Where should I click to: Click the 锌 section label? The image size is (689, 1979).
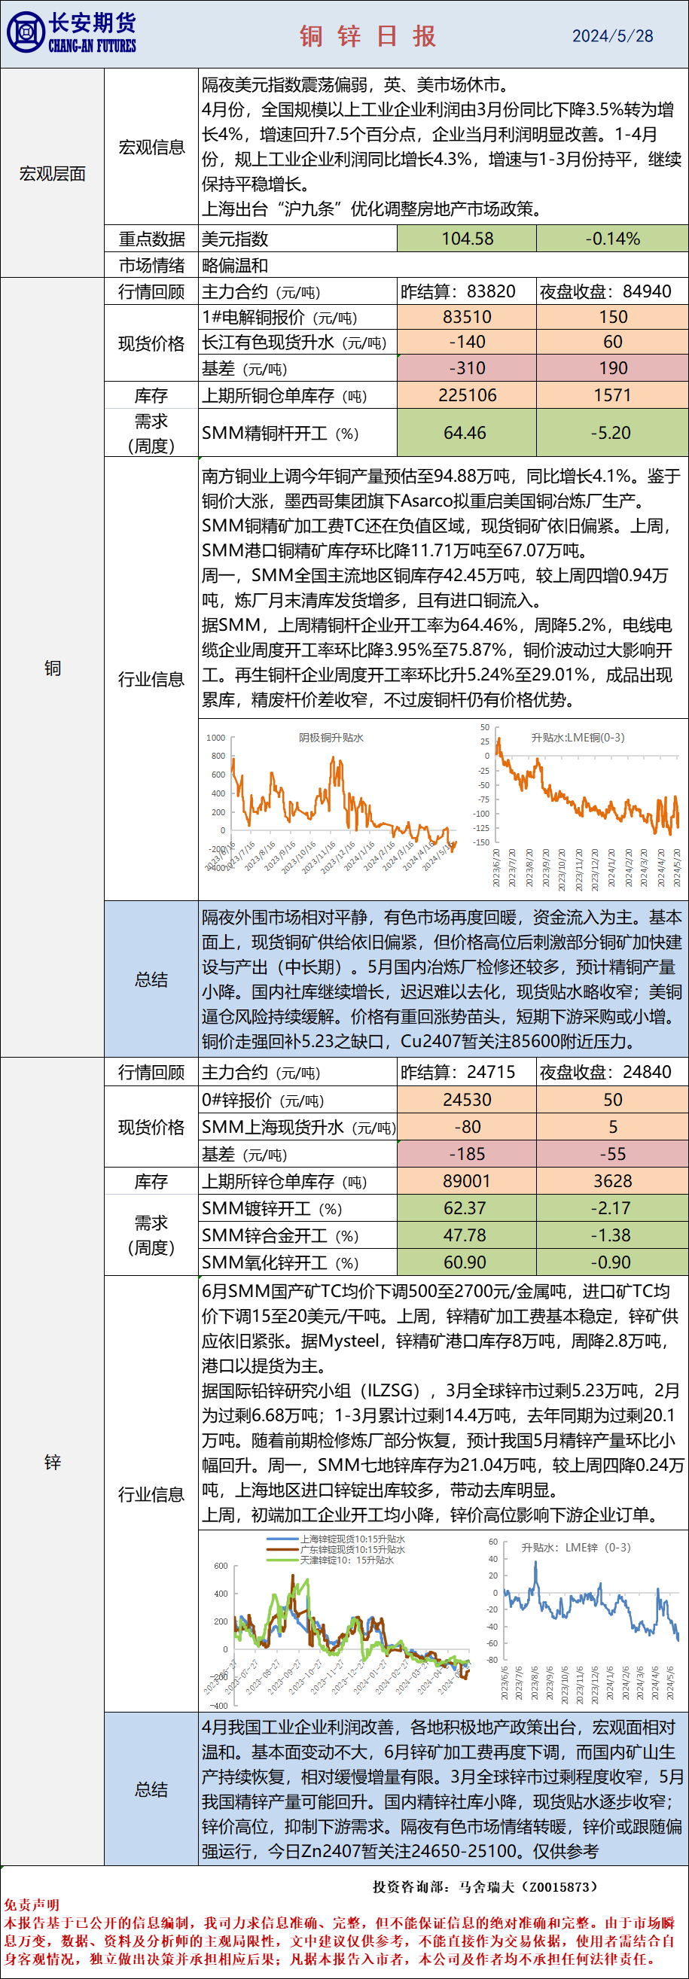52,1462
